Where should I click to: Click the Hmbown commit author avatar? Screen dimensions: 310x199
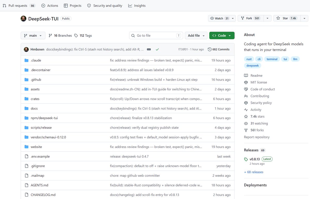(26, 49)
